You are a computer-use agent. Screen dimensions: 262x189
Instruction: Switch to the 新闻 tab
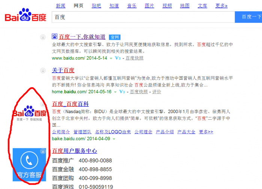coord(61,6)
